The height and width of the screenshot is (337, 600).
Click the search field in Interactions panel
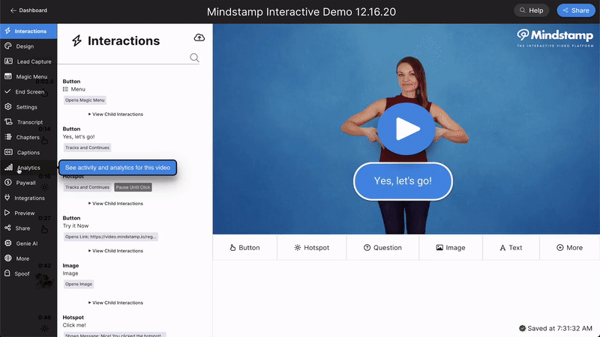point(124,58)
